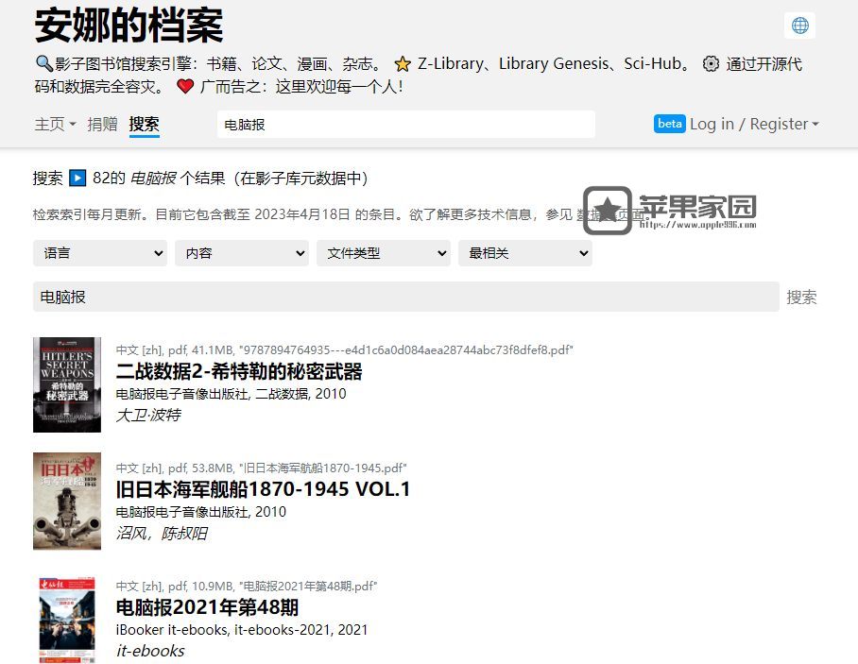Click publisher line 电脑报电子音像出版社, 二战数据, 2010
858x664 pixels.
[x=231, y=394]
